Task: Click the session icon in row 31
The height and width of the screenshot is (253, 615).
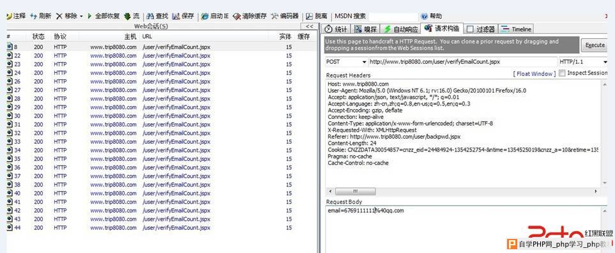Action: (10, 125)
